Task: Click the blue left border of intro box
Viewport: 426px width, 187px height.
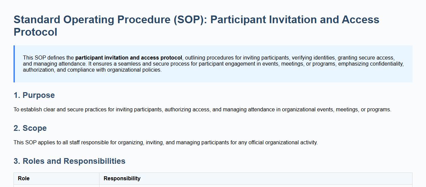Action: (14, 64)
